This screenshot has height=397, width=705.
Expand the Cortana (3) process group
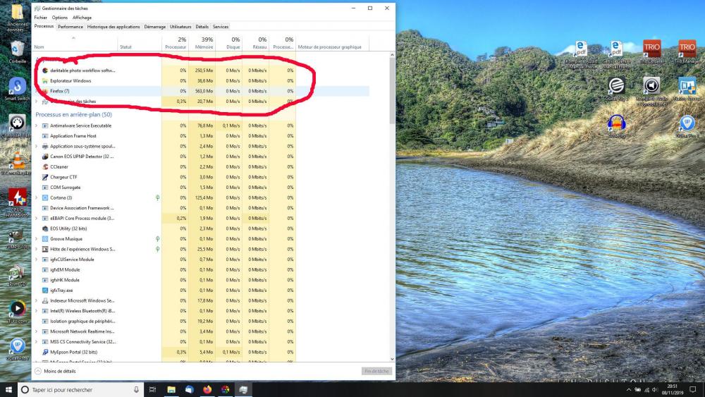point(37,198)
